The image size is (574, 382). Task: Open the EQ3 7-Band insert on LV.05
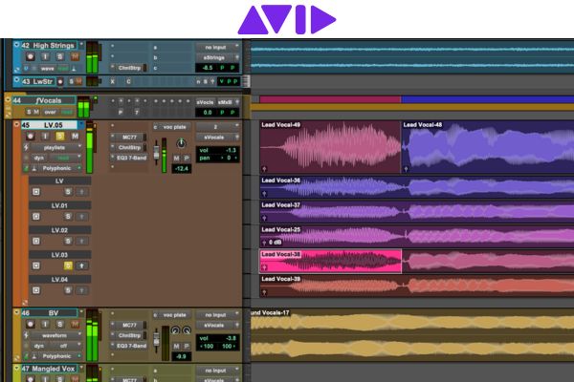coord(129,158)
